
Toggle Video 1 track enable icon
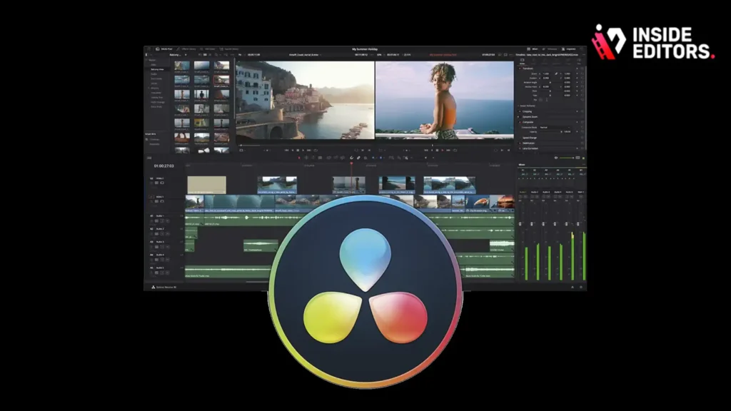click(x=162, y=201)
